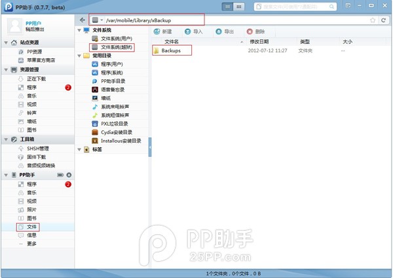Click the red badge on 程序 under 资源管理
This screenshot has height=278, width=393.
pos(68,88)
